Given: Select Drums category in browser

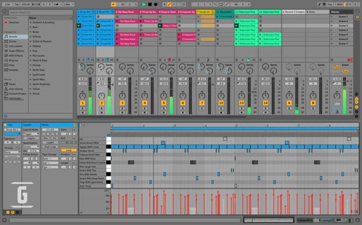Looking at the screenshot, I should click(12, 42).
